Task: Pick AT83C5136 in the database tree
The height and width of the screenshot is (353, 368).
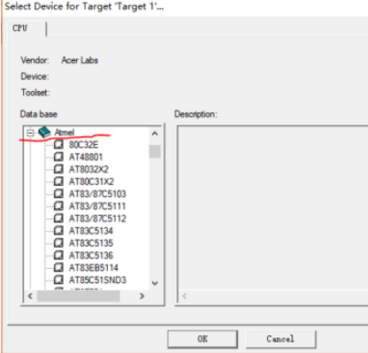Action: 91,255
